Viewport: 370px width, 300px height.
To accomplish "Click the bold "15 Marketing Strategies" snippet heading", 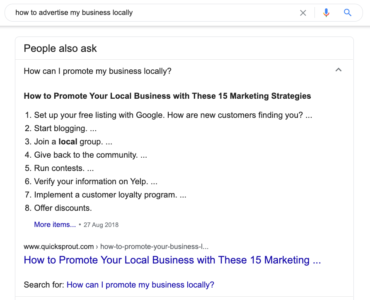I will point(167,96).
